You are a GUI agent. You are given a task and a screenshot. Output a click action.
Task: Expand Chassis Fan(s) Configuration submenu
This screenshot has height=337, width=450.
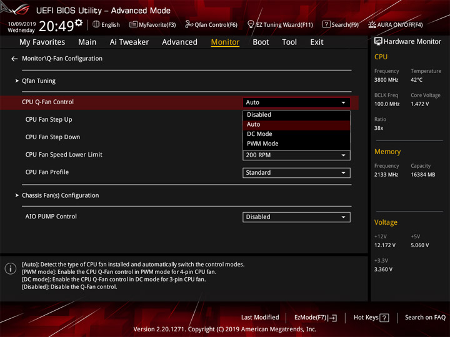pyautogui.click(x=60, y=195)
